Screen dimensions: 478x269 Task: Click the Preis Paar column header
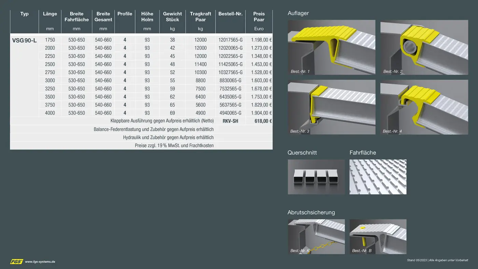[x=259, y=17]
